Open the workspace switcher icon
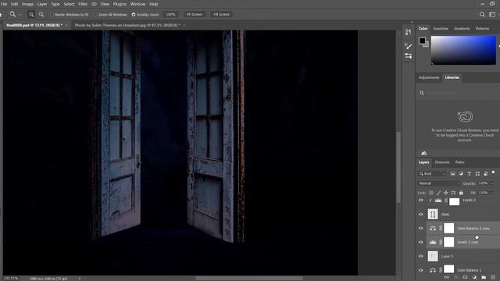This screenshot has width=500, height=281. (x=493, y=14)
